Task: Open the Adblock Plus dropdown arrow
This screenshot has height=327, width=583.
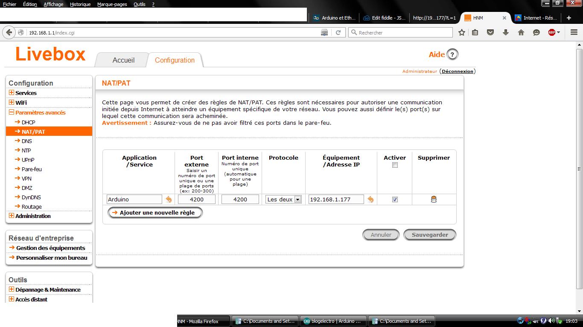Action: [x=559, y=32]
